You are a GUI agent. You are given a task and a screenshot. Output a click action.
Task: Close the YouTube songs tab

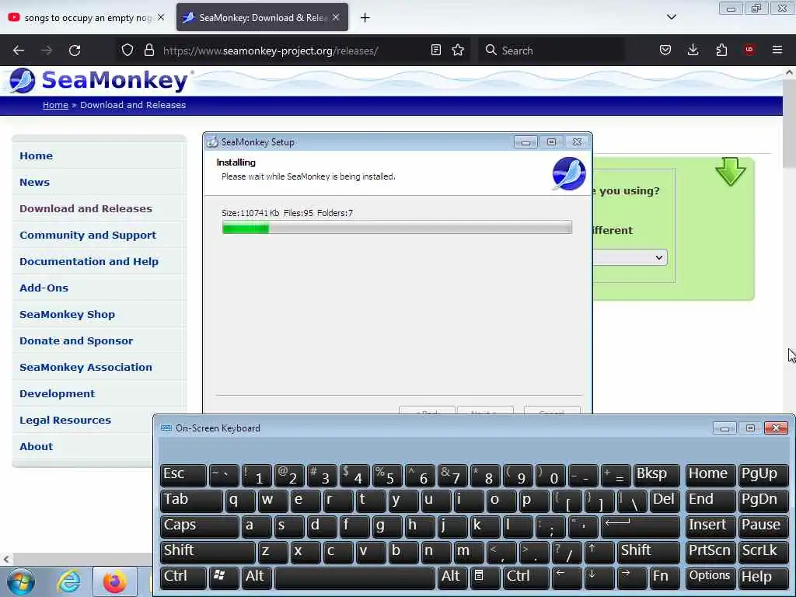(x=161, y=17)
